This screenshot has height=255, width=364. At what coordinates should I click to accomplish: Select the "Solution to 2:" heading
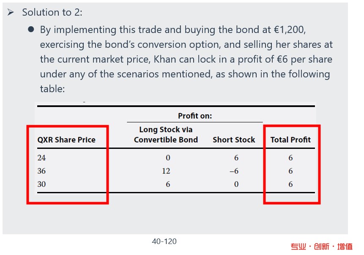pos(52,13)
